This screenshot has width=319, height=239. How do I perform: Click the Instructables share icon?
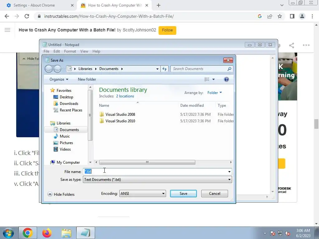292,45
